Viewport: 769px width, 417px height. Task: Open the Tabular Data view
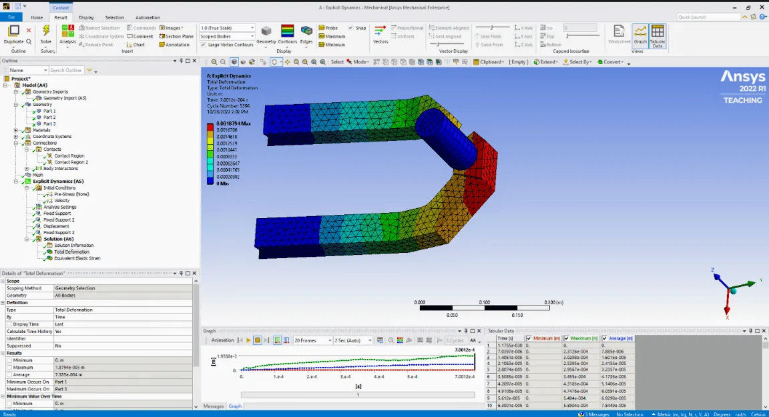657,35
